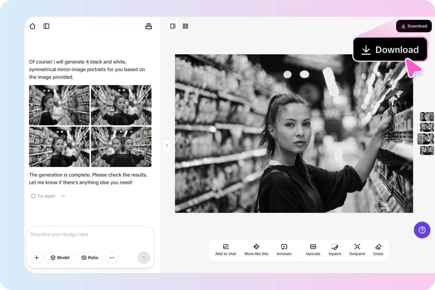
Task: Go to the home screen icon
Action: coord(32,26)
